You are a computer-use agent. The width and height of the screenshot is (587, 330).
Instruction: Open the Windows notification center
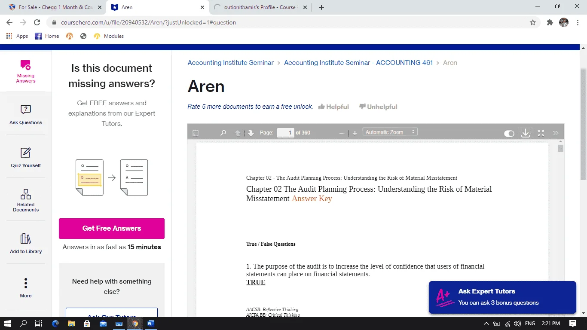click(x=573, y=324)
